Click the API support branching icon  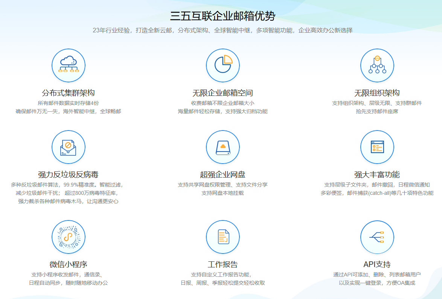377,237
